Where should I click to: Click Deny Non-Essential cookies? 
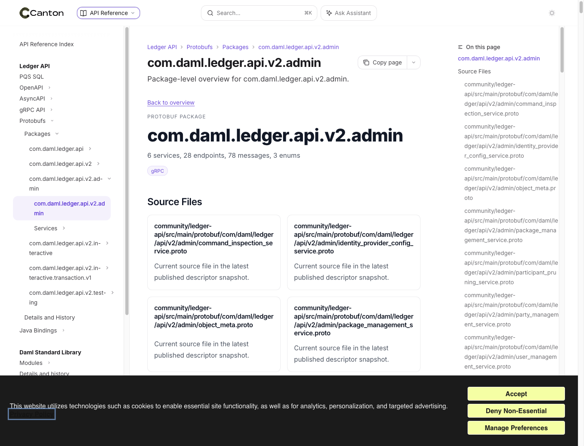coord(516,411)
